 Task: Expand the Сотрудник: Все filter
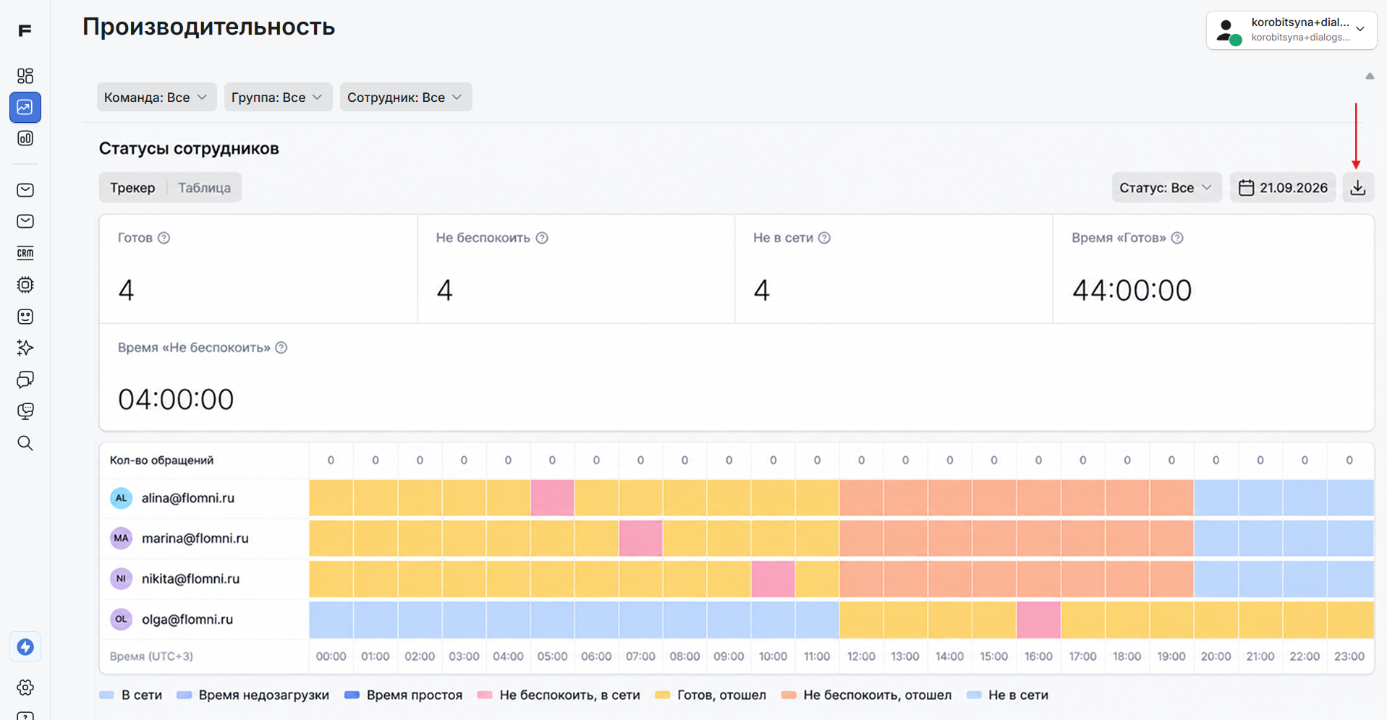[406, 97]
